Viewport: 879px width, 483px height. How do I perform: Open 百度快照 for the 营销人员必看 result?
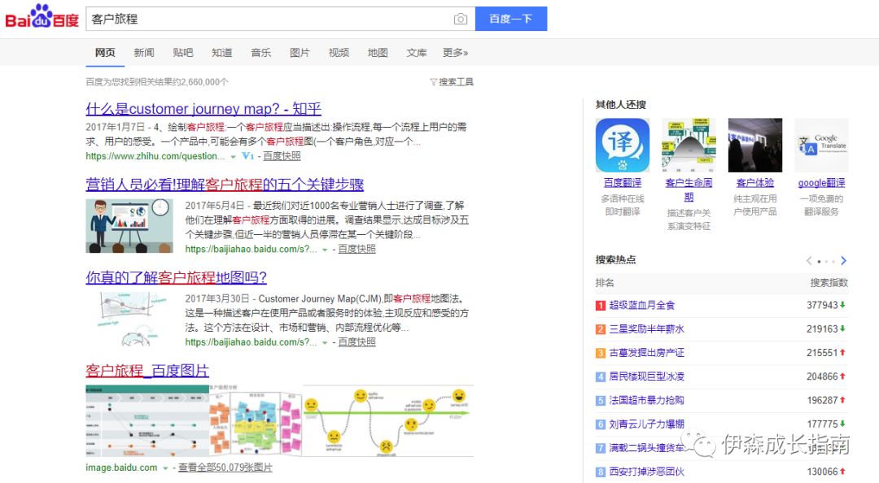pyautogui.click(x=357, y=249)
